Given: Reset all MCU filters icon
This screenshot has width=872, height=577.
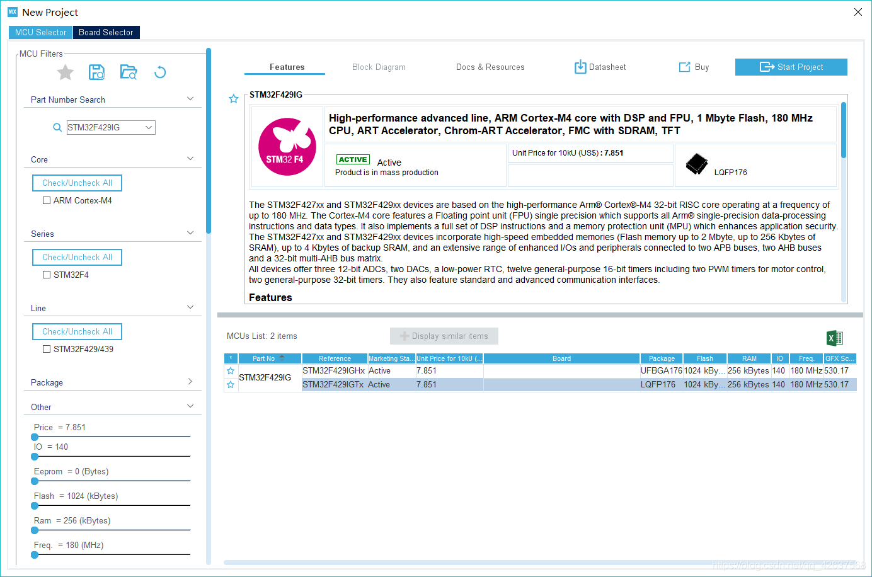Looking at the screenshot, I should point(160,72).
